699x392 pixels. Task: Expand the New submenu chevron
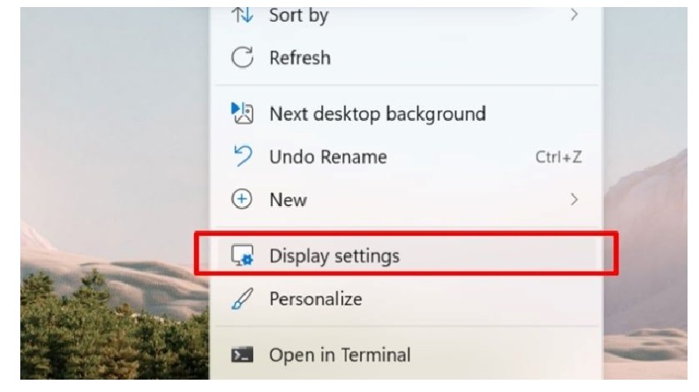point(575,200)
